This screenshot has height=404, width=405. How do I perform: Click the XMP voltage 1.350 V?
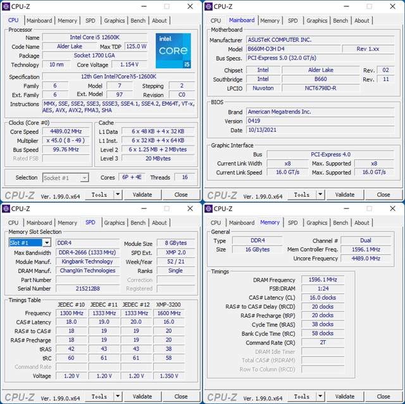(x=169, y=376)
